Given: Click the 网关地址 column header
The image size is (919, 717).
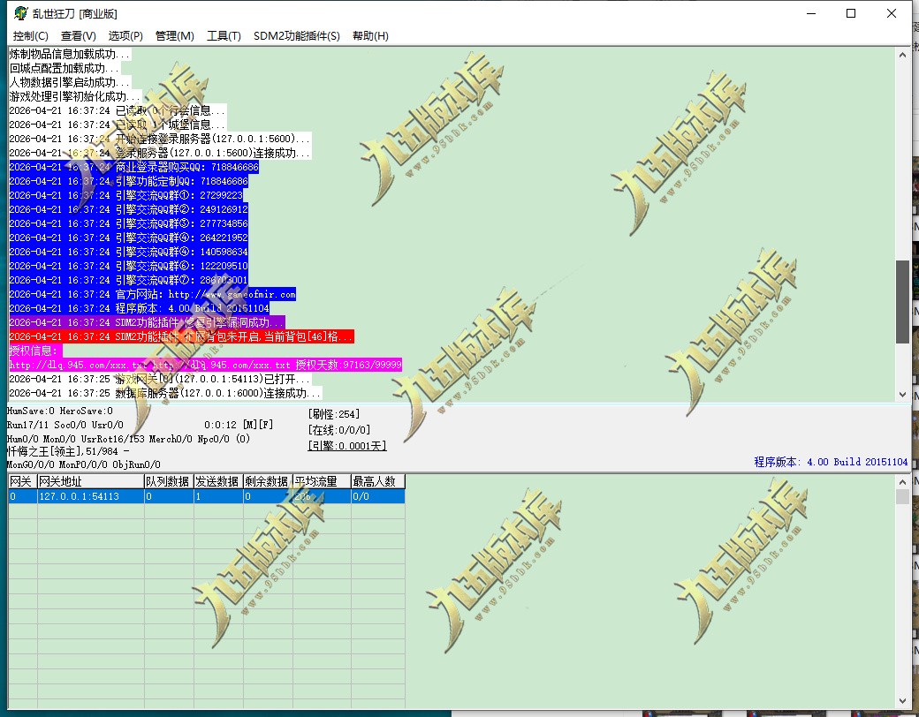Looking at the screenshot, I should click(91, 481).
